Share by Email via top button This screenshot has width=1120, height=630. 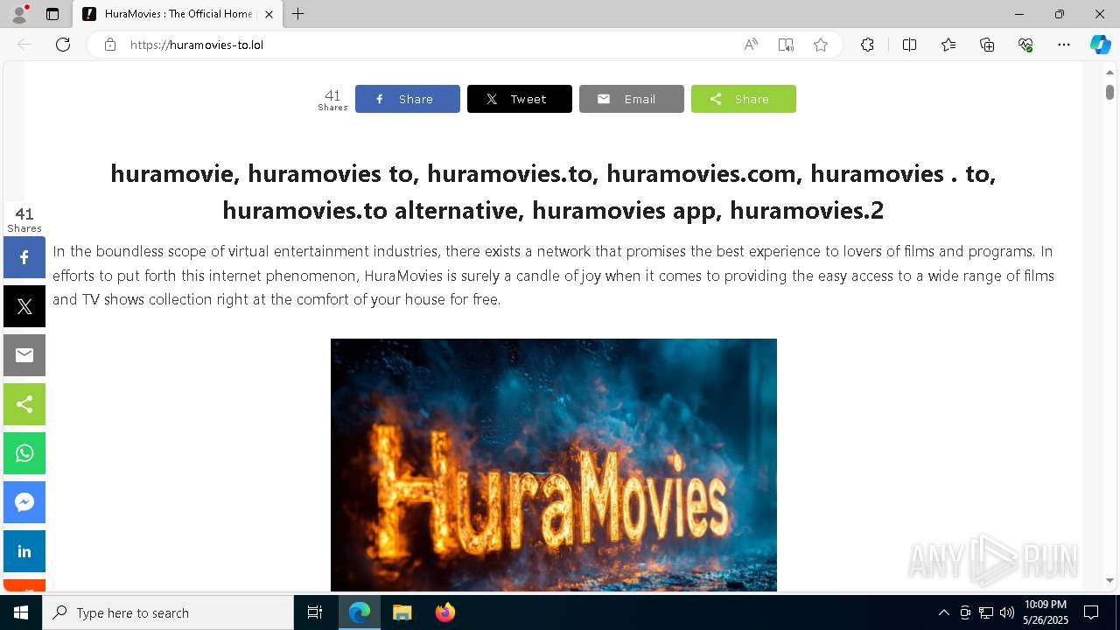[x=632, y=99]
